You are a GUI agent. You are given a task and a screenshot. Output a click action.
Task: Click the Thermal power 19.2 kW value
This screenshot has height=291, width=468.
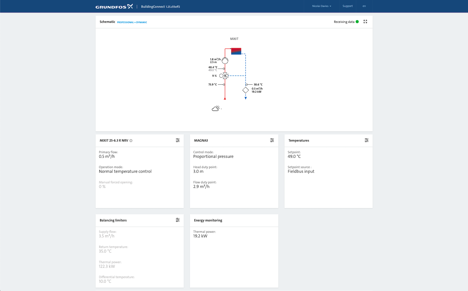click(x=200, y=236)
